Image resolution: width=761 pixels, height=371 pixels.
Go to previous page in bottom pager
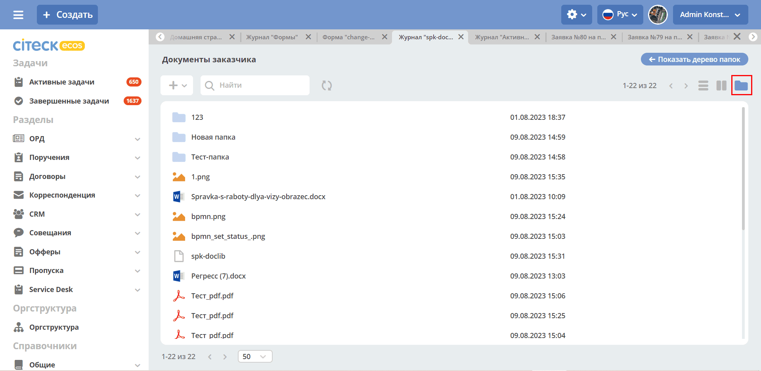pyautogui.click(x=210, y=357)
